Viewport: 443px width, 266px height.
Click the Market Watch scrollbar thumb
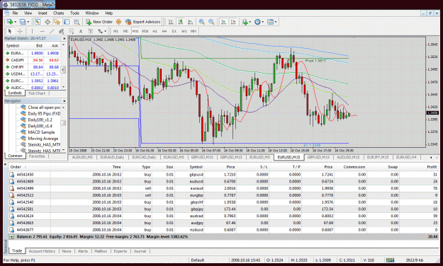(64, 69)
